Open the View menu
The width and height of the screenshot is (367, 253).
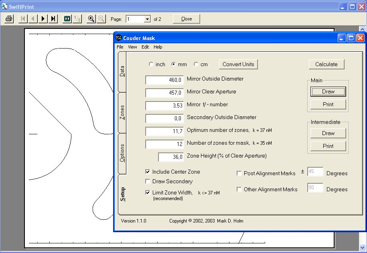click(x=132, y=47)
